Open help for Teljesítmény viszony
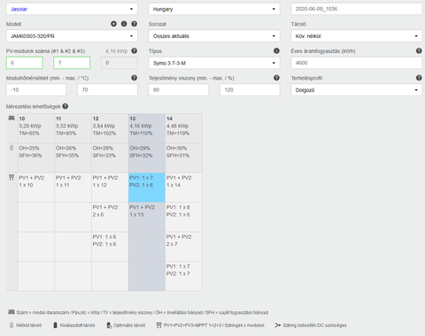Screen dimensions: 425x336 (276, 78)
